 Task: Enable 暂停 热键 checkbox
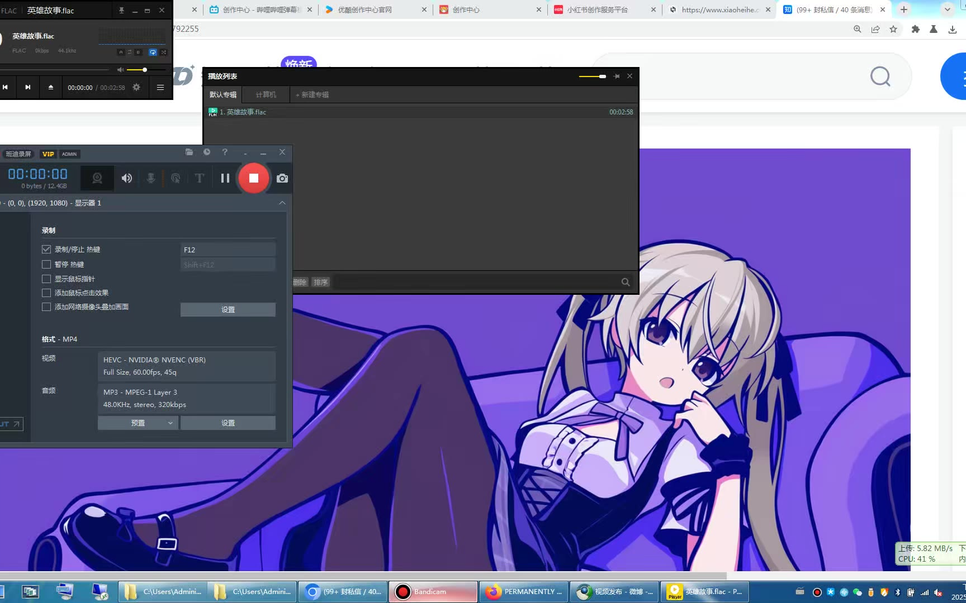tap(46, 264)
